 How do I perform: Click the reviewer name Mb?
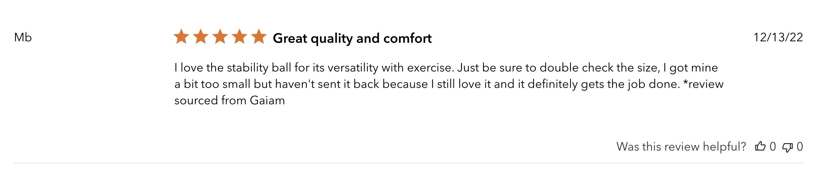coord(23,37)
